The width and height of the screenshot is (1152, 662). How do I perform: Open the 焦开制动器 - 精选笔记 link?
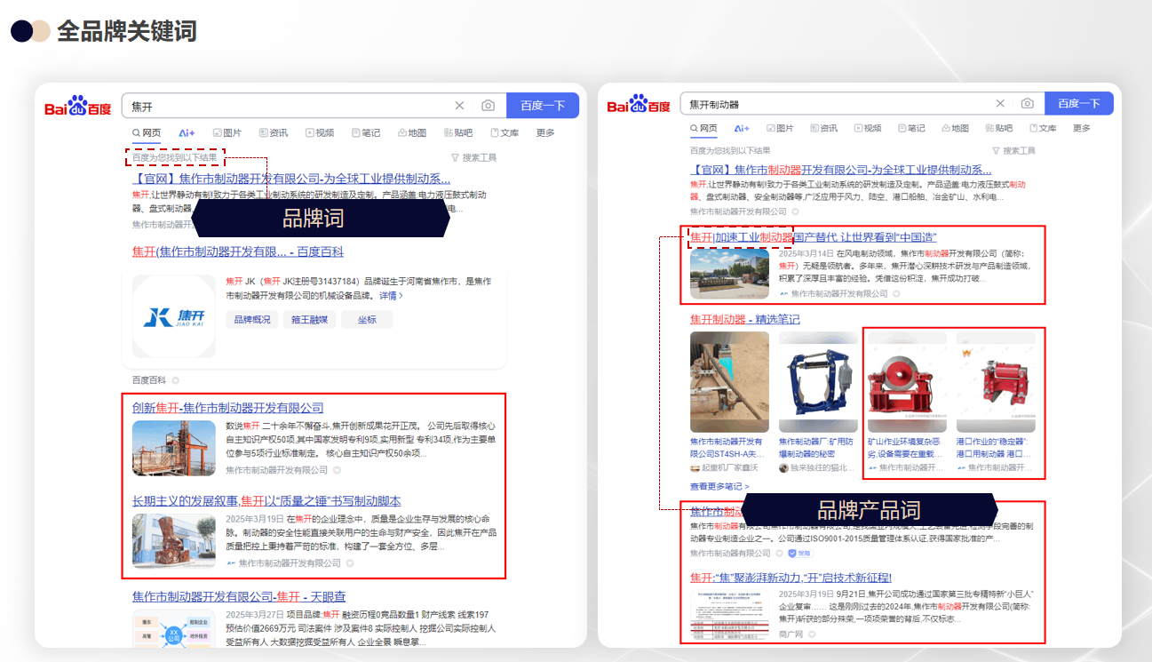click(744, 320)
